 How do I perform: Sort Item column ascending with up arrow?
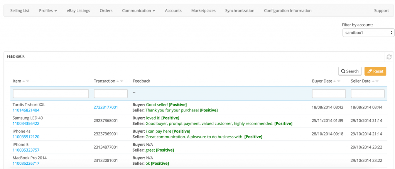[24, 81]
